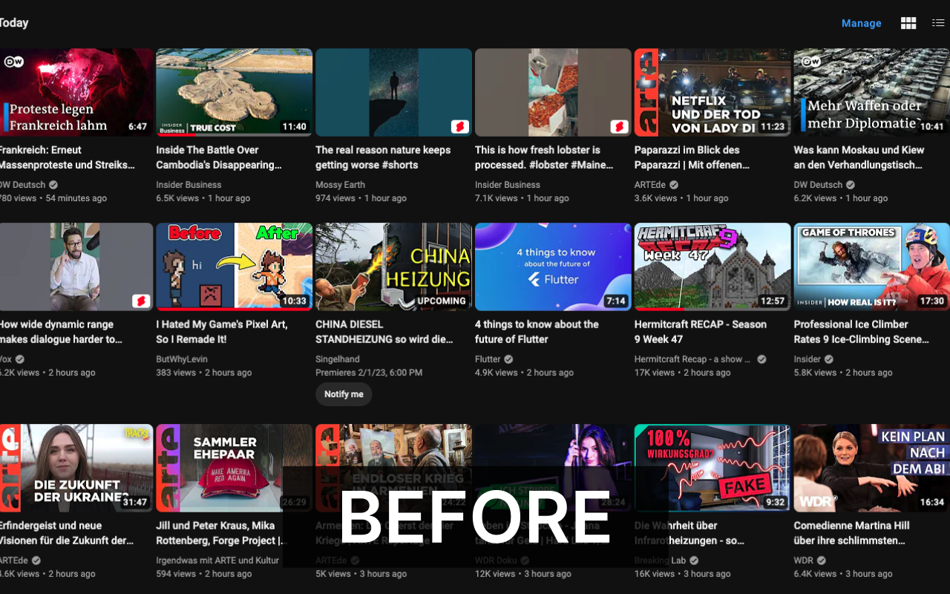The width and height of the screenshot is (950, 594).
Task: Click title 'Inside The Battle Over Cambodia's Disappearing'
Action: coord(220,157)
